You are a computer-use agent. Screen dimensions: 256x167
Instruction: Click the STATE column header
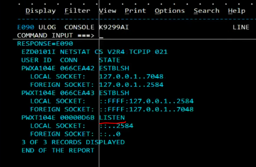click(110, 60)
